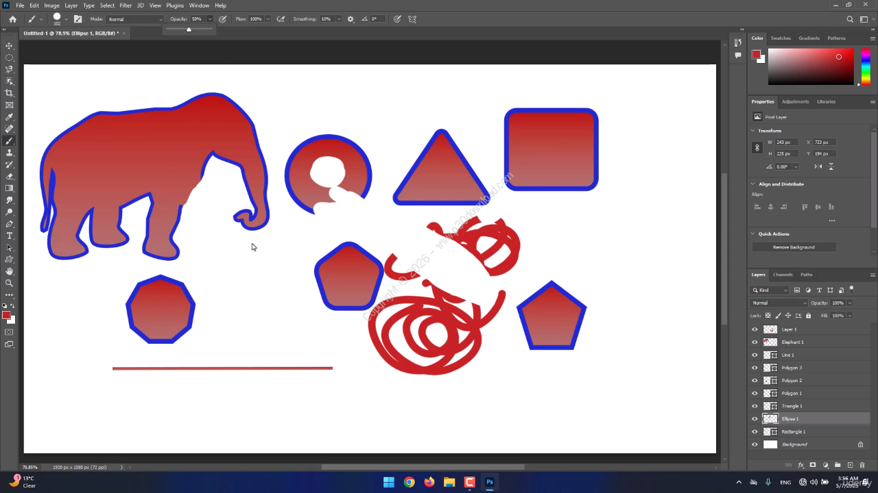Image resolution: width=878 pixels, height=493 pixels.
Task: Open the Filter menu
Action: [x=126, y=5]
